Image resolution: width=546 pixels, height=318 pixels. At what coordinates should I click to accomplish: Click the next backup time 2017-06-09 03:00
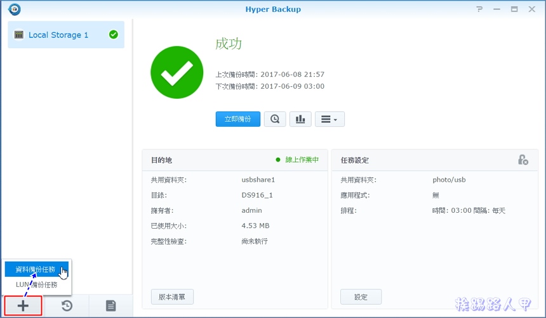pos(292,86)
